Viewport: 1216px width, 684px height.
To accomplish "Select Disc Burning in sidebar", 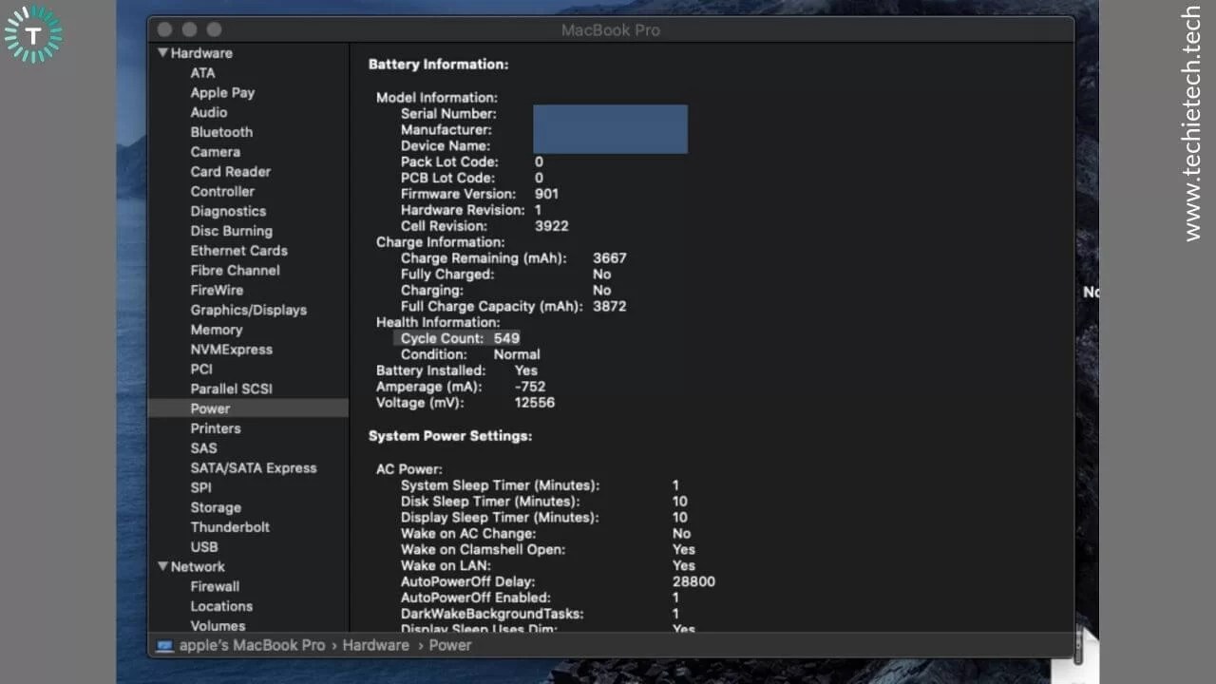I will point(232,231).
